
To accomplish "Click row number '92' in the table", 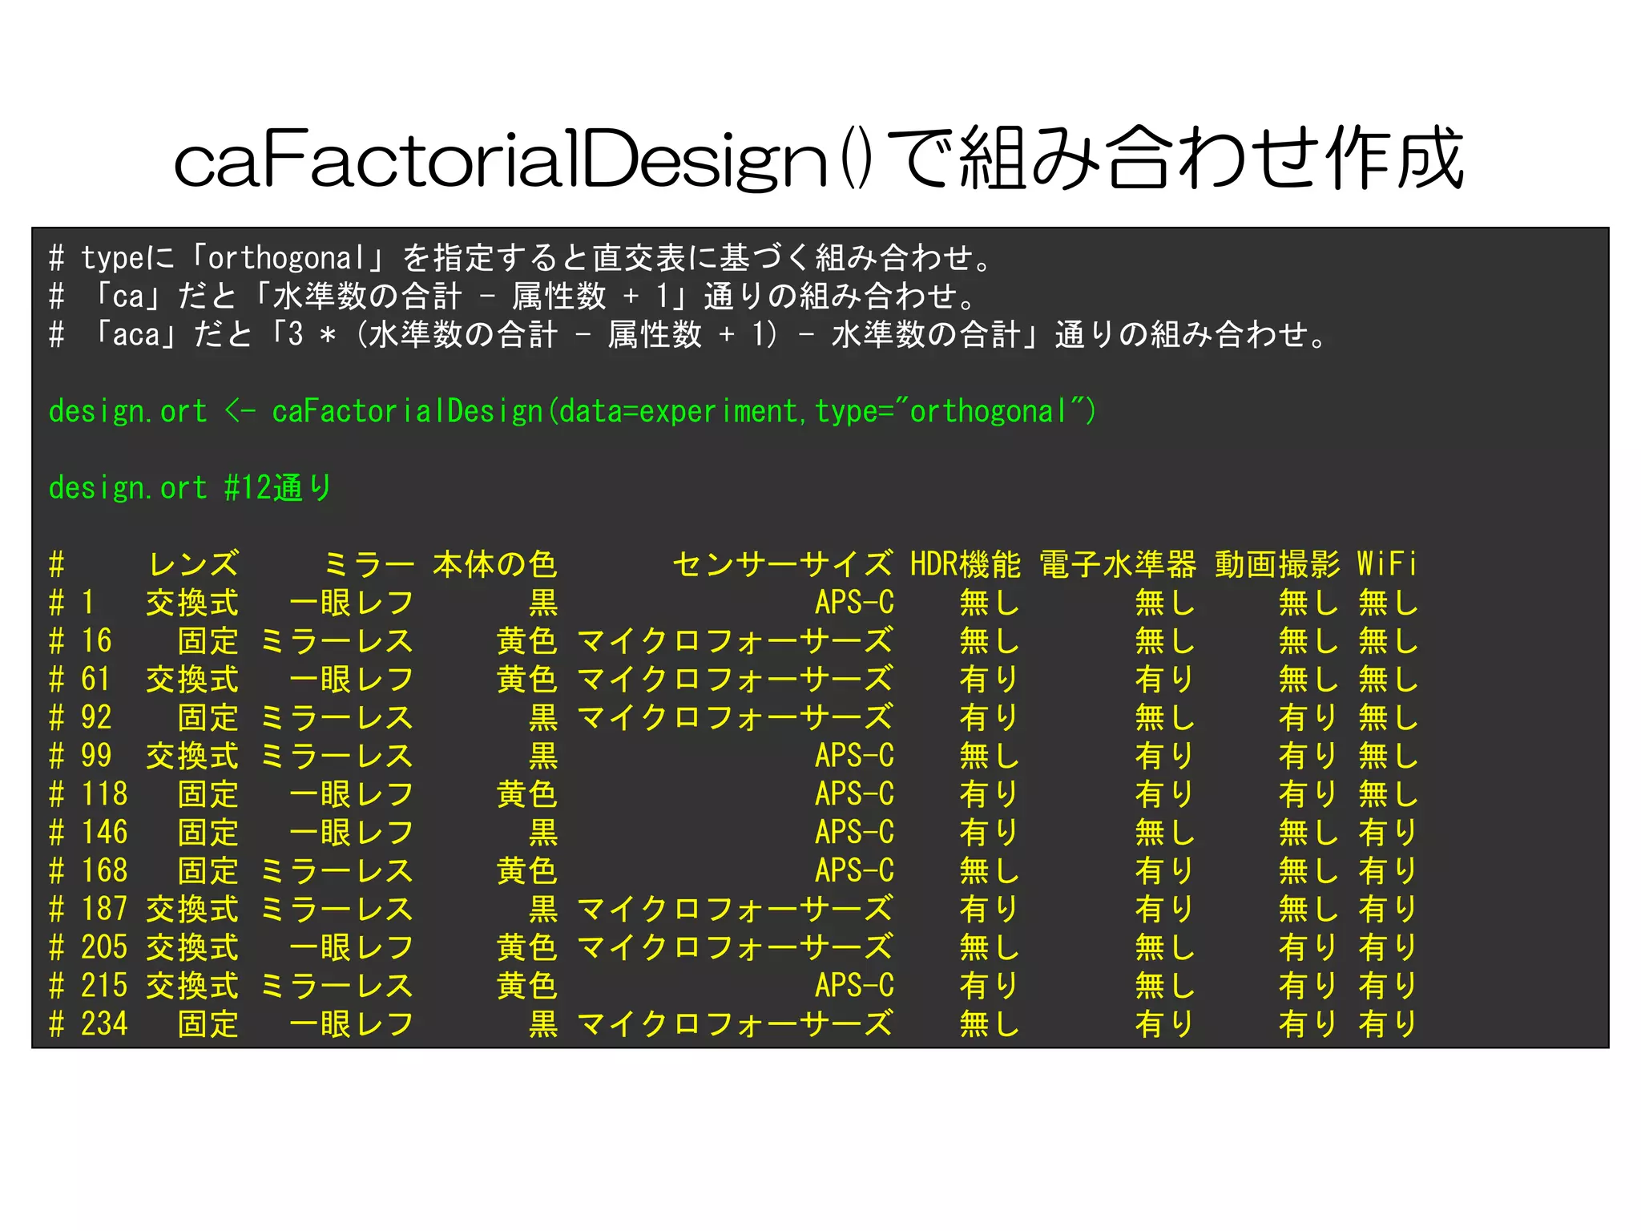I will pyautogui.click(x=96, y=718).
